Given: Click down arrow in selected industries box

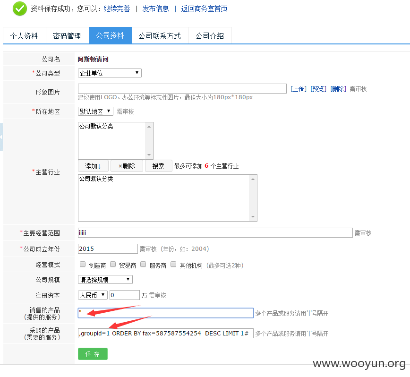Looking at the screenshot, I should [253, 217].
